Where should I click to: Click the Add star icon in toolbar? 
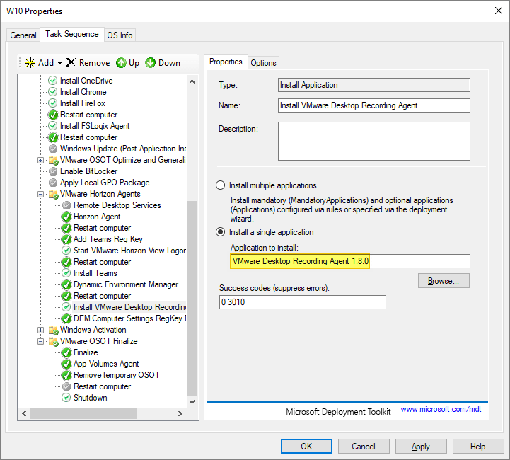(30, 63)
